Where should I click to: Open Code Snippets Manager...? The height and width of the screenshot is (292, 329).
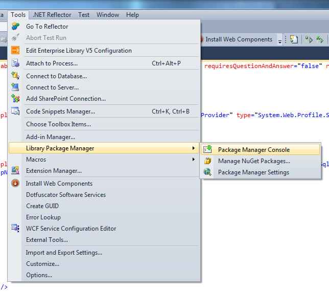coord(104,111)
